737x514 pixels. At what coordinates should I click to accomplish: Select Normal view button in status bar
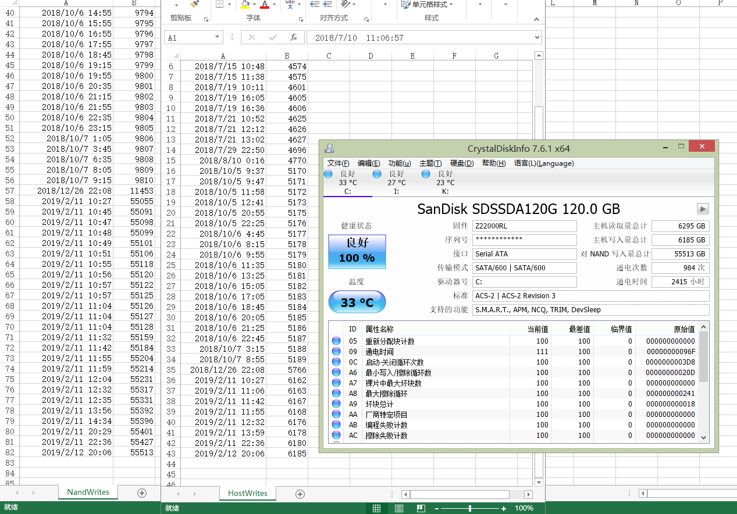tap(377, 508)
